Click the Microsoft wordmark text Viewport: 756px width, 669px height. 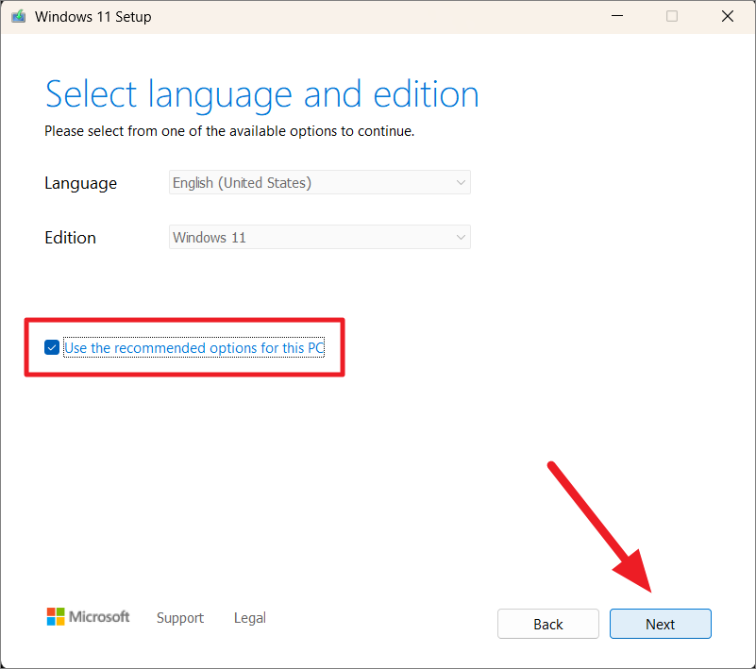pyautogui.click(x=99, y=616)
